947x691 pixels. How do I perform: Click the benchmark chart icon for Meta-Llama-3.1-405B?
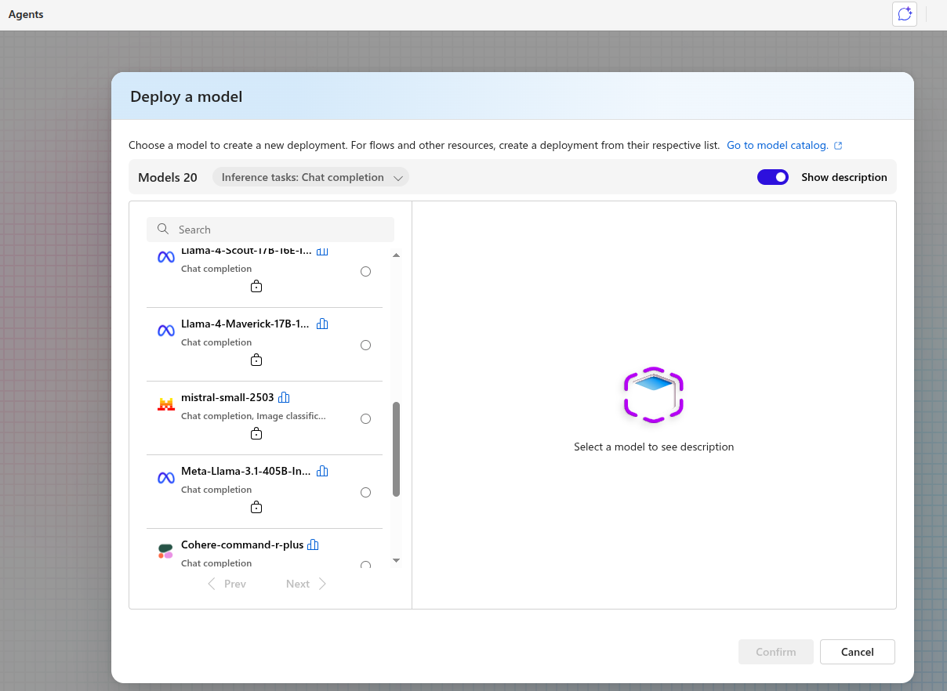click(x=322, y=471)
